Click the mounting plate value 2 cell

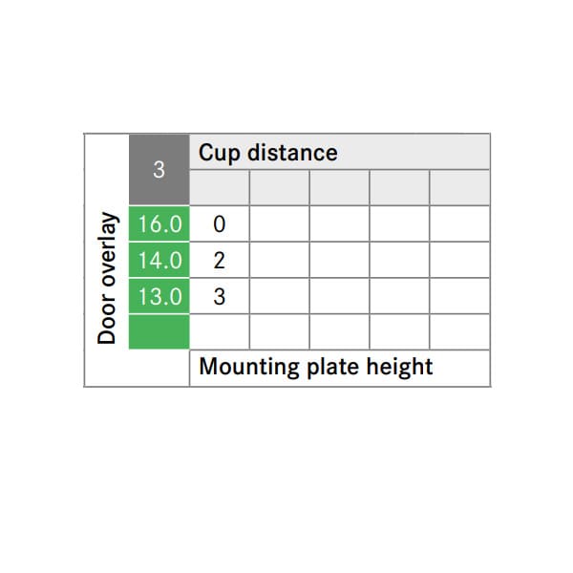(220, 260)
